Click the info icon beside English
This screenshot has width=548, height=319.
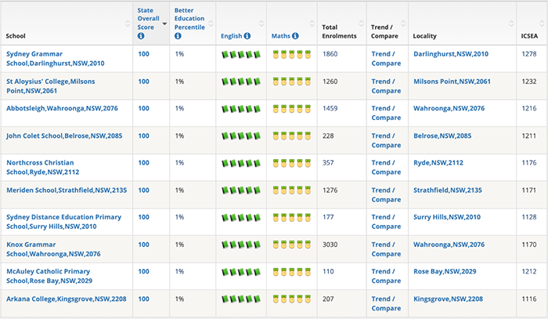coord(247,36)
